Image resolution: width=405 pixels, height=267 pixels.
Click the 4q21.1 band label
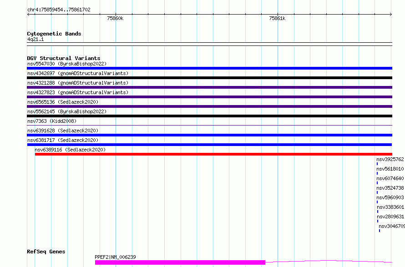coord(35,39)
